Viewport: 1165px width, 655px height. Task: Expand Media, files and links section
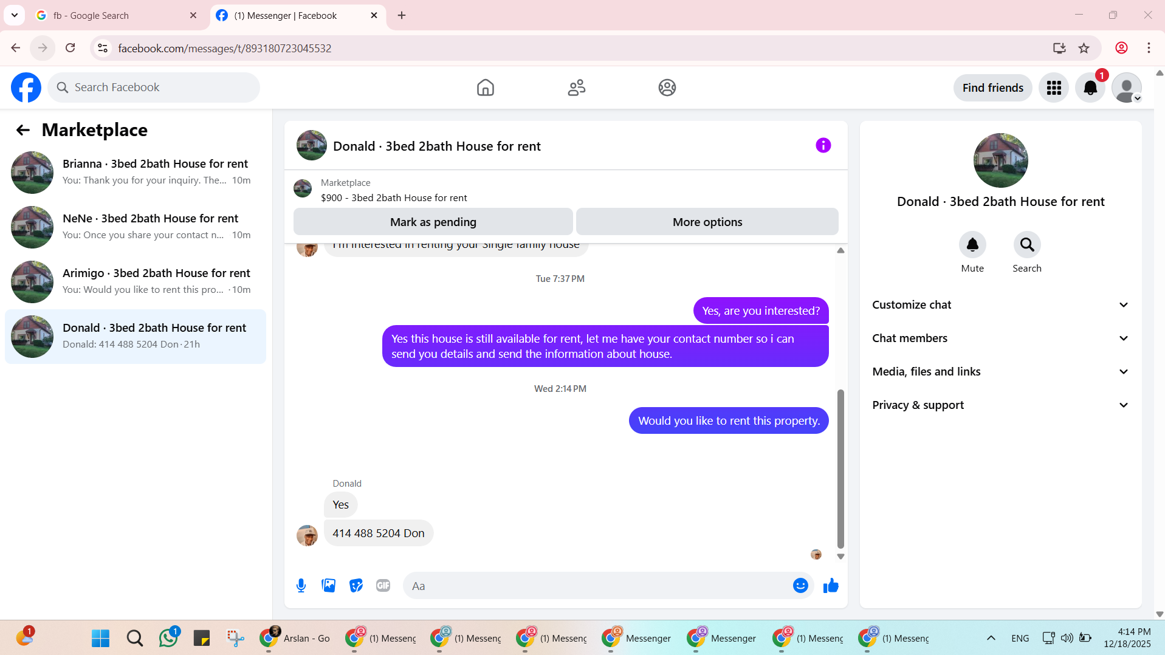tap(1000, 372)
